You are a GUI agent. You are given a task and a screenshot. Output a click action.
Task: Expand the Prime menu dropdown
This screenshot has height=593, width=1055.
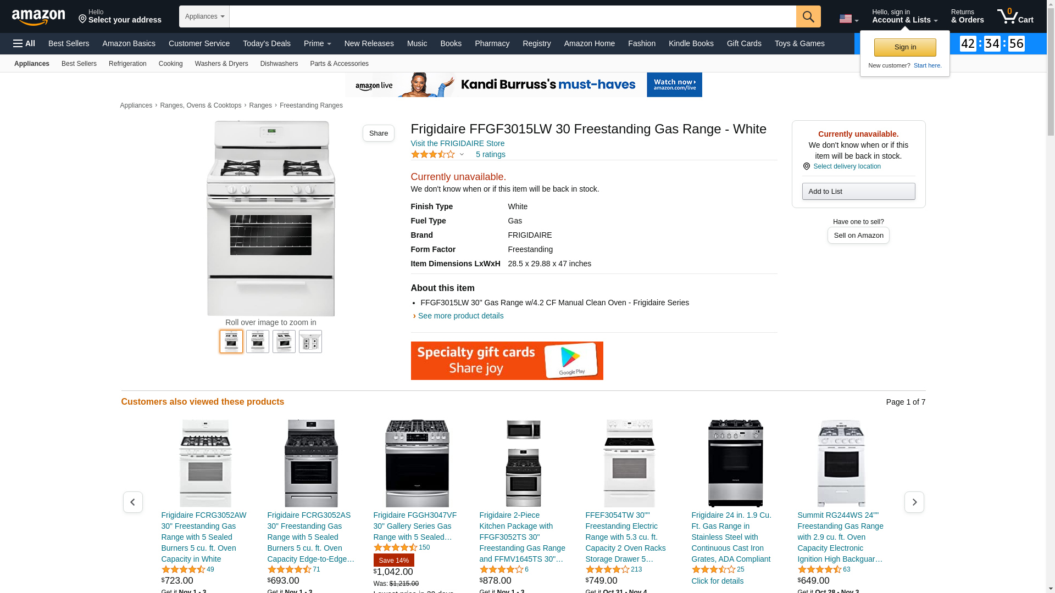point(318,43)
